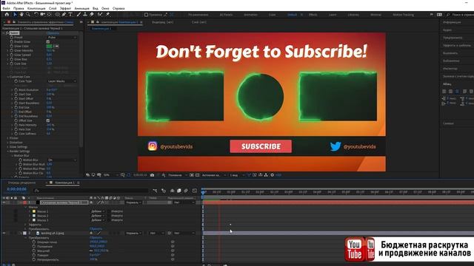This screenshot has width=474, height=266.
Task: Select the Hand tool
Action: [21, 15]
